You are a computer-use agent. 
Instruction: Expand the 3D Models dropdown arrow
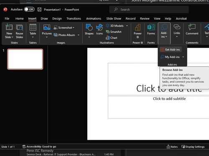pos(127,26)
